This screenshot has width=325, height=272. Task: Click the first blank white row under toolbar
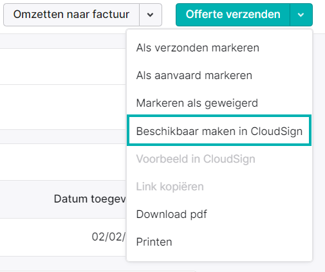tap(63, 66)
